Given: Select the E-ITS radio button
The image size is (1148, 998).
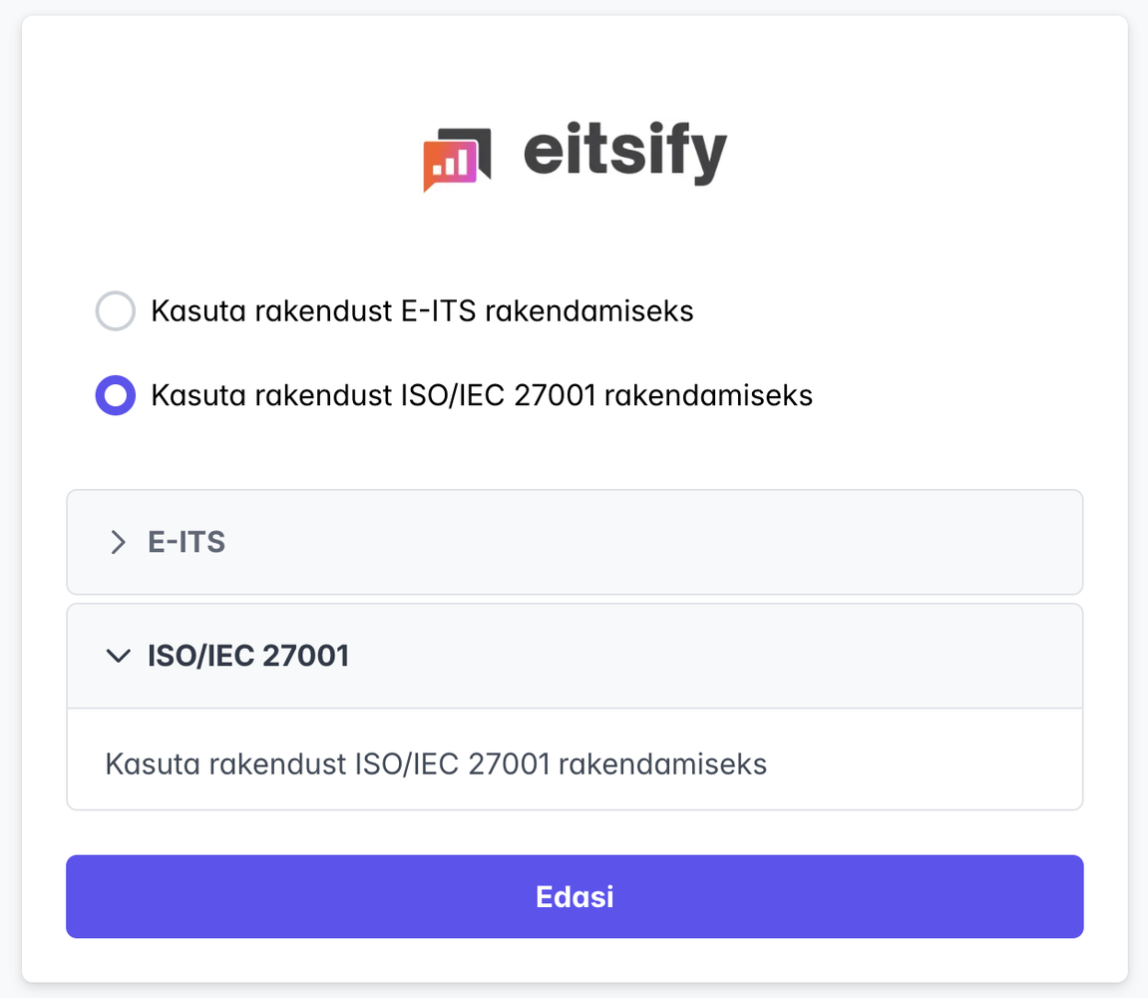Looking at the screenshot, I should coord(115,311).
